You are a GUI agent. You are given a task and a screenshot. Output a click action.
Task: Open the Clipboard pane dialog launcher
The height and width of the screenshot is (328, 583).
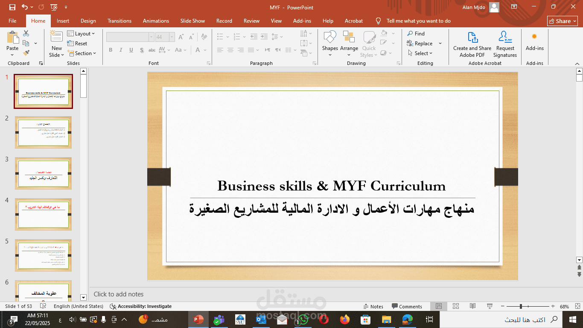click(41, 63)
